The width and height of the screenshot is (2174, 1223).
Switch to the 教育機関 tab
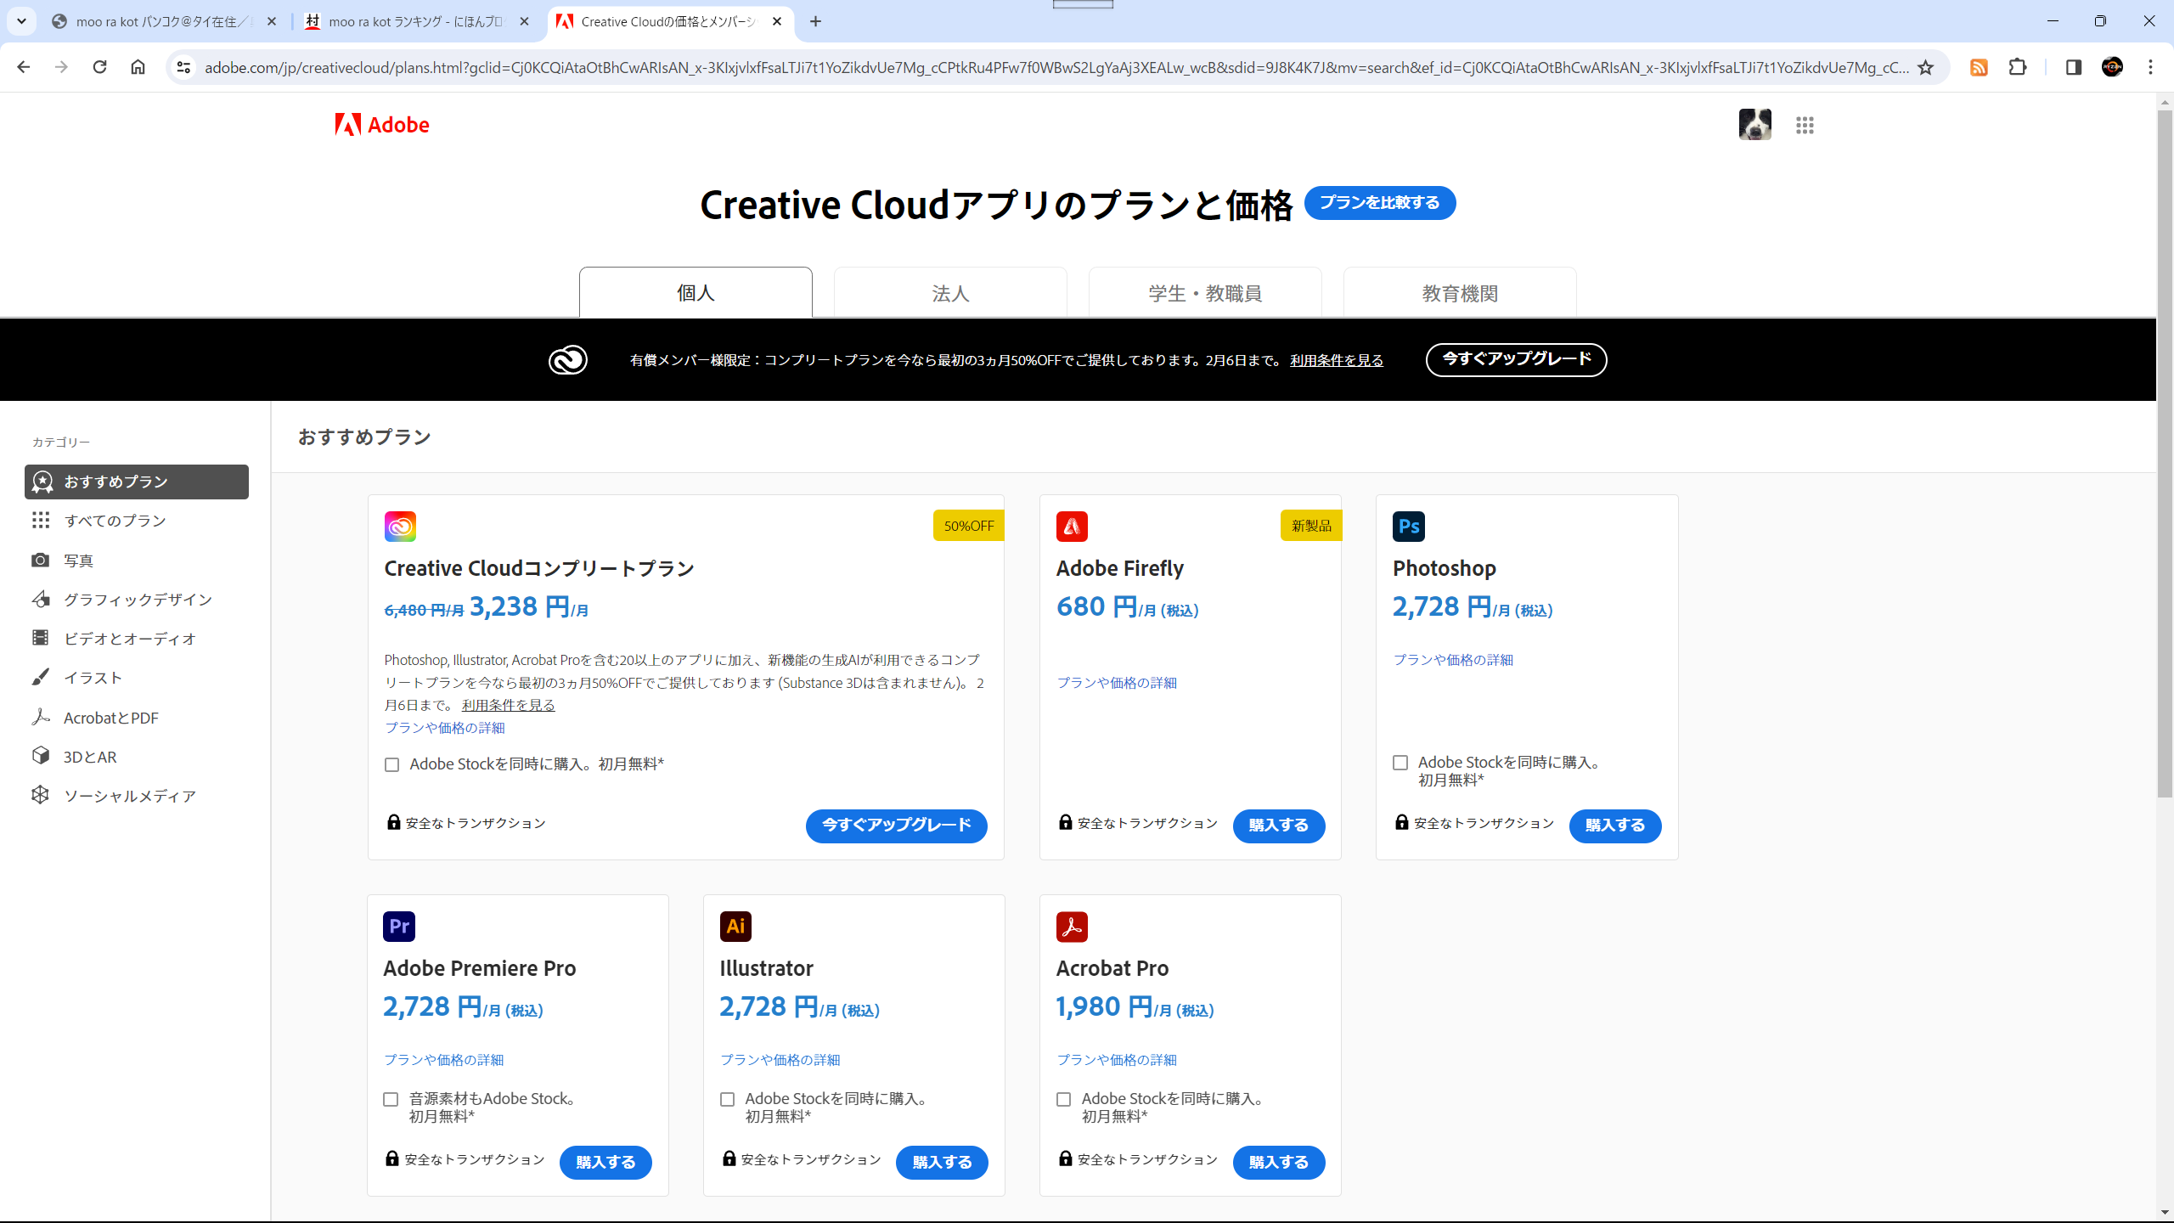click(x=1460, y=293)
